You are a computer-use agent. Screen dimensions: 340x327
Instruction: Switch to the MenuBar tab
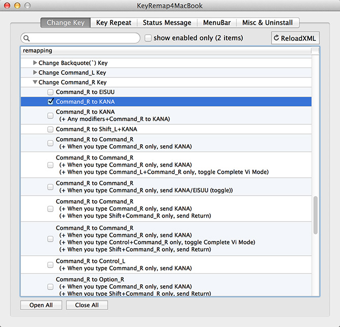(x=217, y=22)
